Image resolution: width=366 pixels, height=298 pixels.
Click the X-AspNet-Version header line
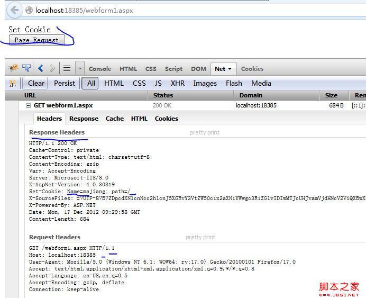click(72, 185)
